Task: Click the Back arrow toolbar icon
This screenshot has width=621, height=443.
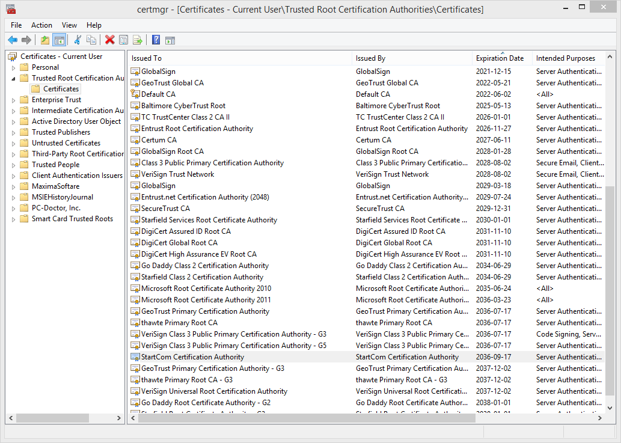Action: pyautogui.click(x=13, y=40)
